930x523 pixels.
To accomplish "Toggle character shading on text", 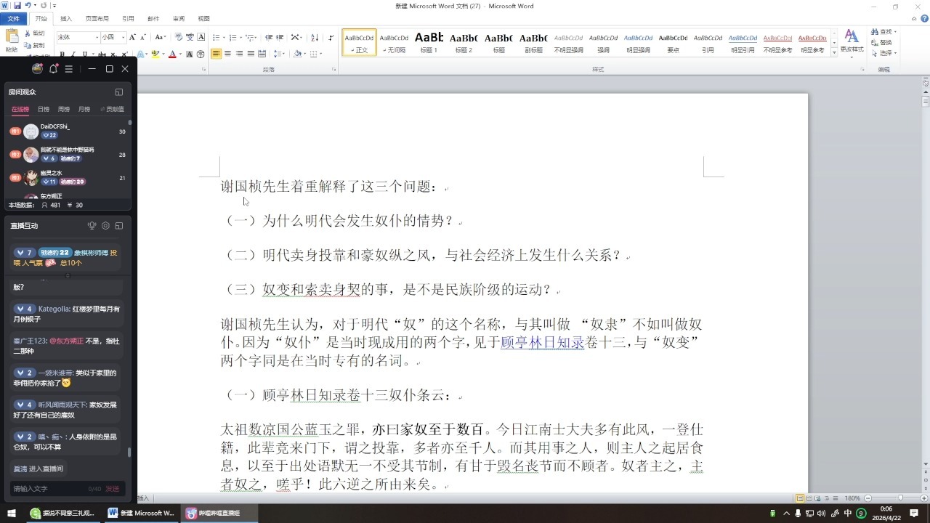I will 190,54.
